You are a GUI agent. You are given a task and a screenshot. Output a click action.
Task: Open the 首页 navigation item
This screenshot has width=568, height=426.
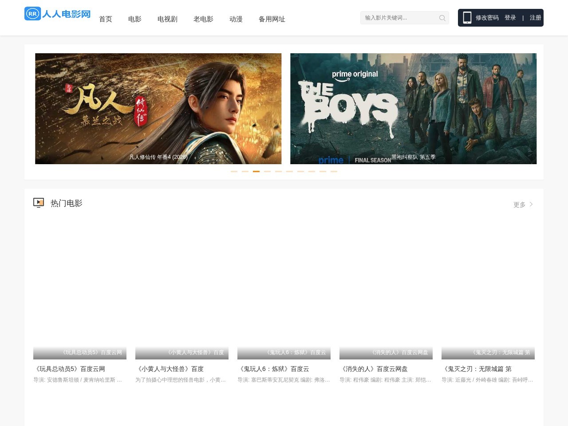(106, 19)
